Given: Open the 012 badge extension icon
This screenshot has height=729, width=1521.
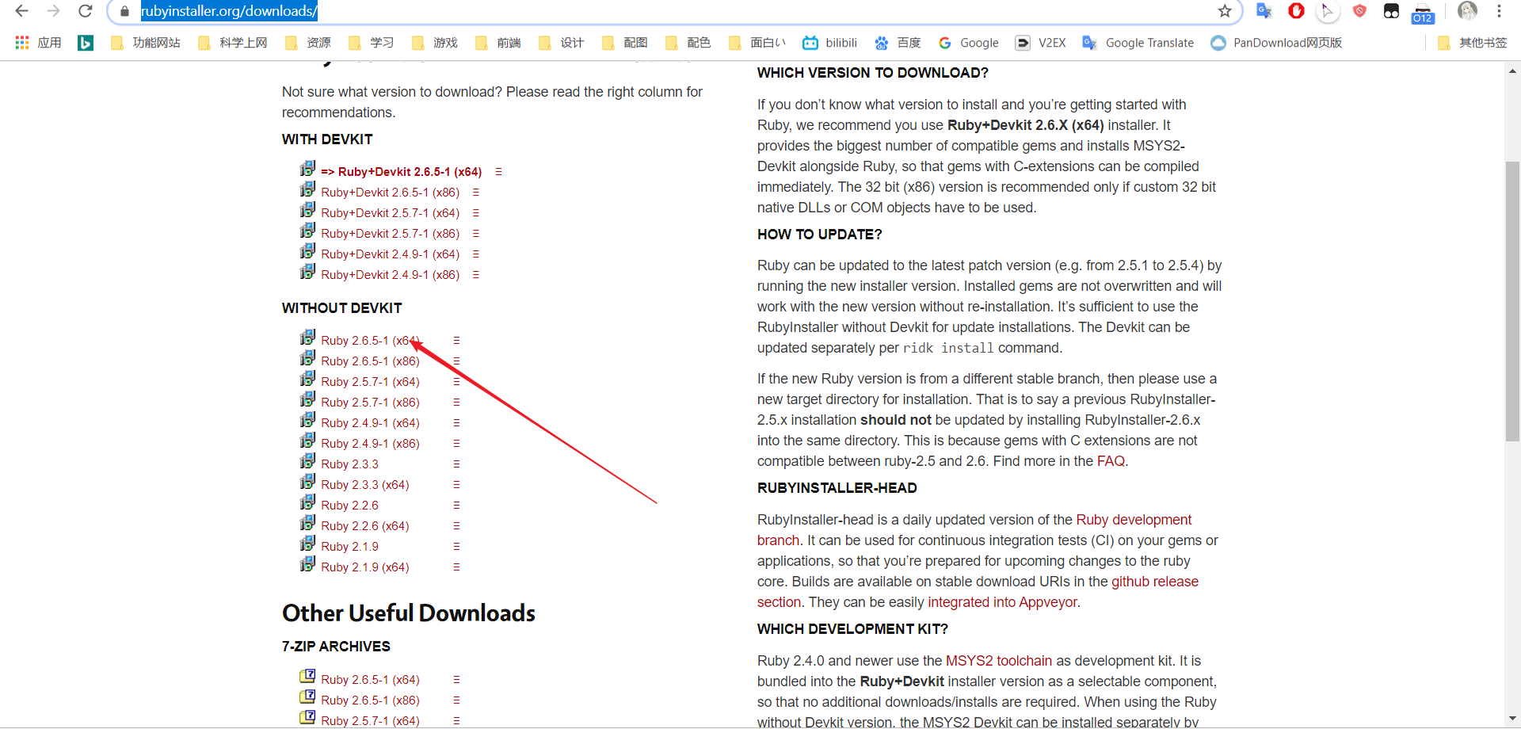Looking at the screenshot, I should (x=1423, y=13).
